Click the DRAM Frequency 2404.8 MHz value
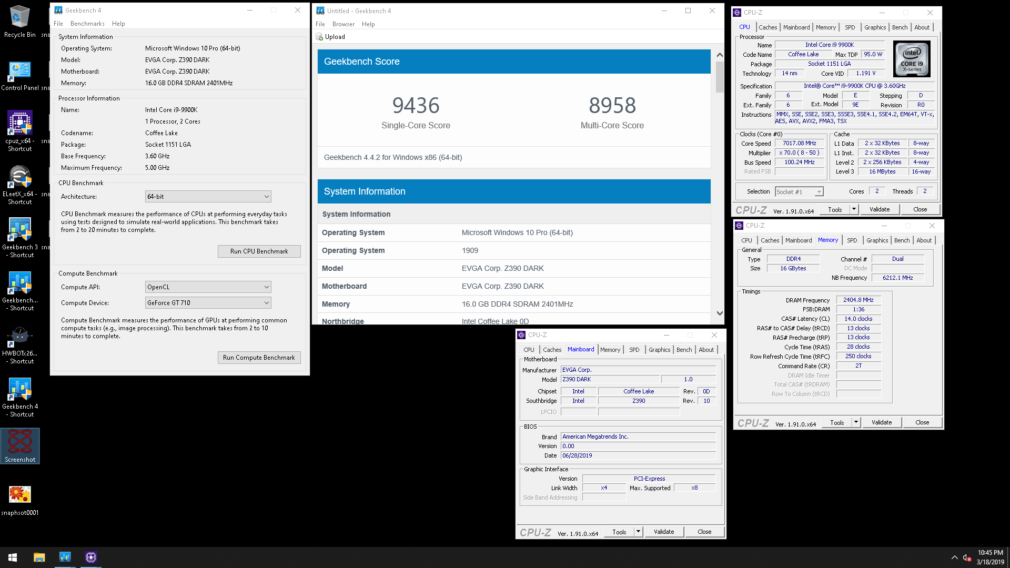 pos(858,300)
